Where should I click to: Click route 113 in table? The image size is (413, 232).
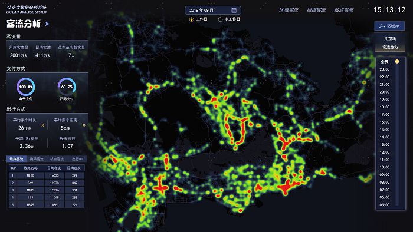31,198
